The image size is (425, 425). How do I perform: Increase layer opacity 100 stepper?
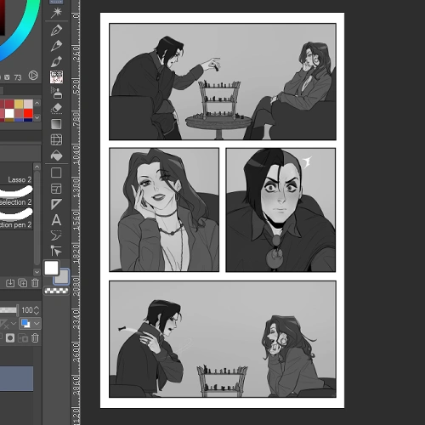tap(37, 308)
